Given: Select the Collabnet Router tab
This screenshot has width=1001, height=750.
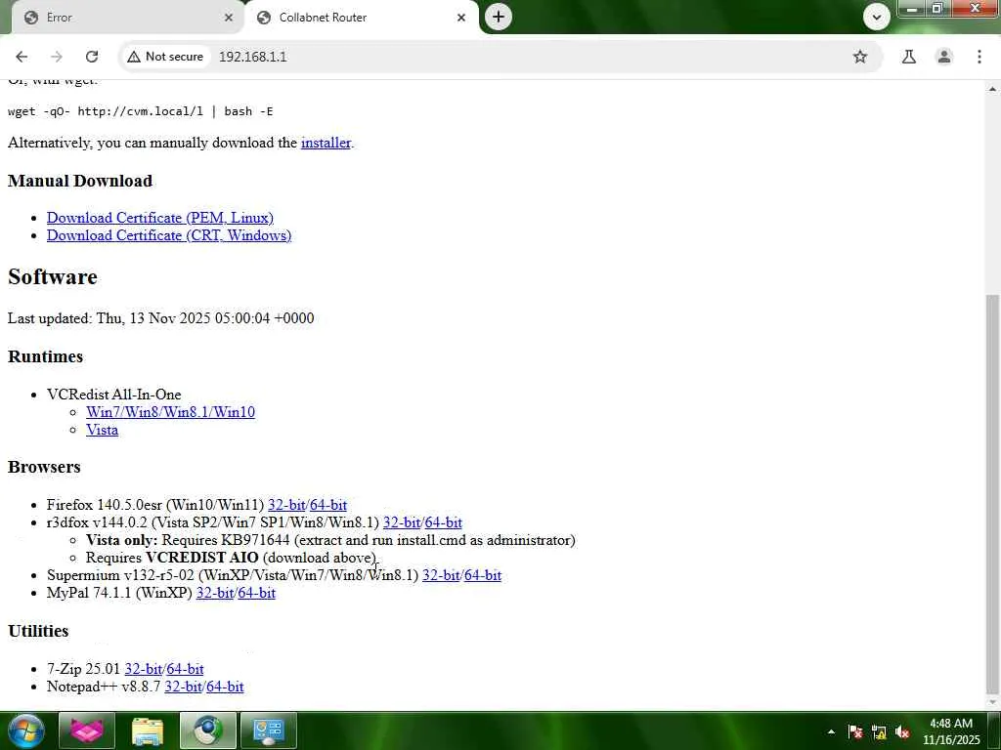Looking at the screenshot, I should click(x=361, y=18).
